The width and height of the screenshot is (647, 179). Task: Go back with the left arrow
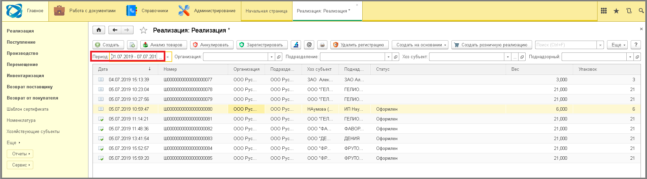(x=115, y=30)
